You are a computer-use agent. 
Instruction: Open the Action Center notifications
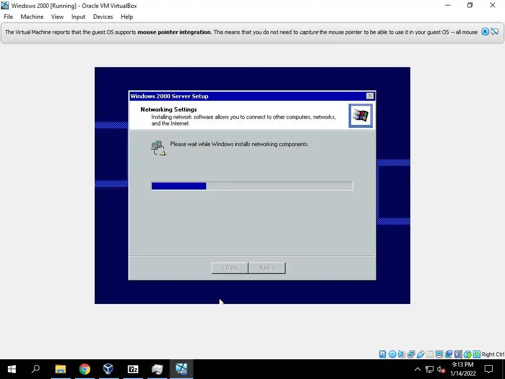(489, 369)
